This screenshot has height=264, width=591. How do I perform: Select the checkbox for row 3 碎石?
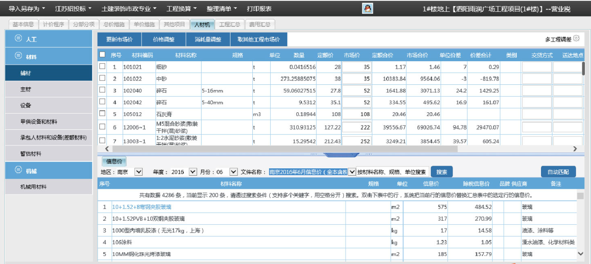[103, 90]
